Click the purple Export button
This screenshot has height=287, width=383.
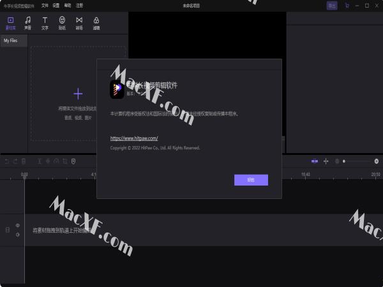pyautogui.click(x=332, y=6)
